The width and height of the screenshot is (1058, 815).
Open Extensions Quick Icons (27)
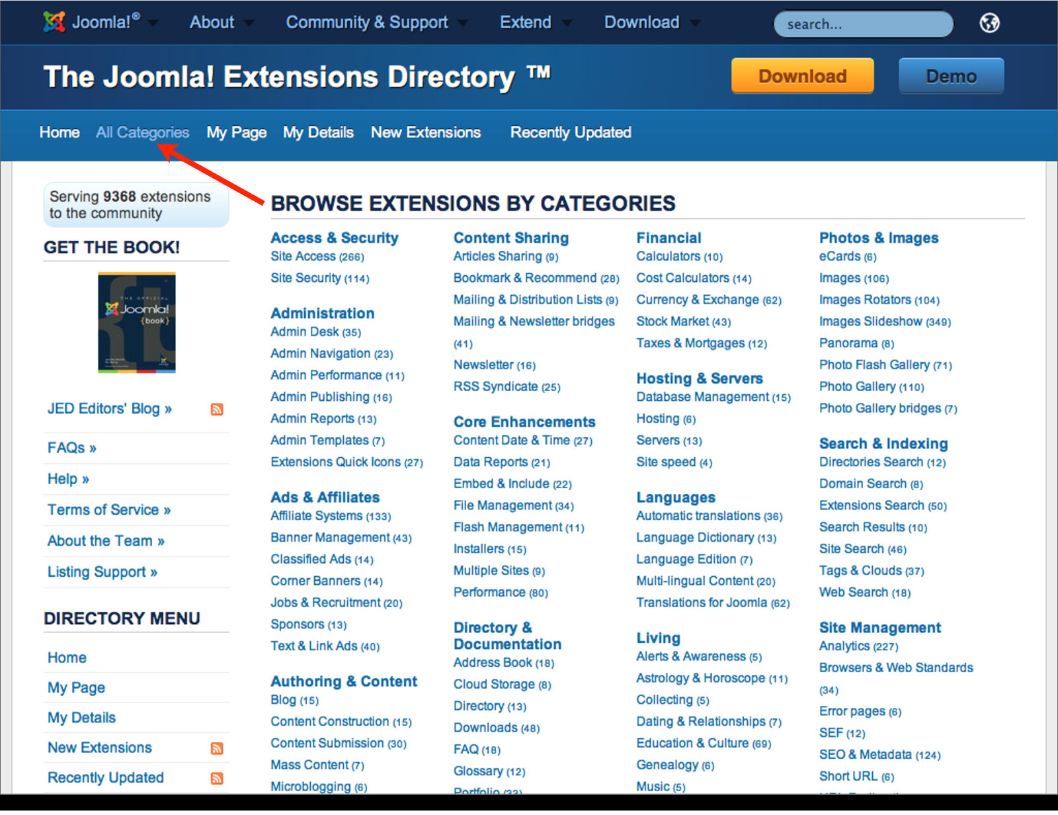pos(346,462)
